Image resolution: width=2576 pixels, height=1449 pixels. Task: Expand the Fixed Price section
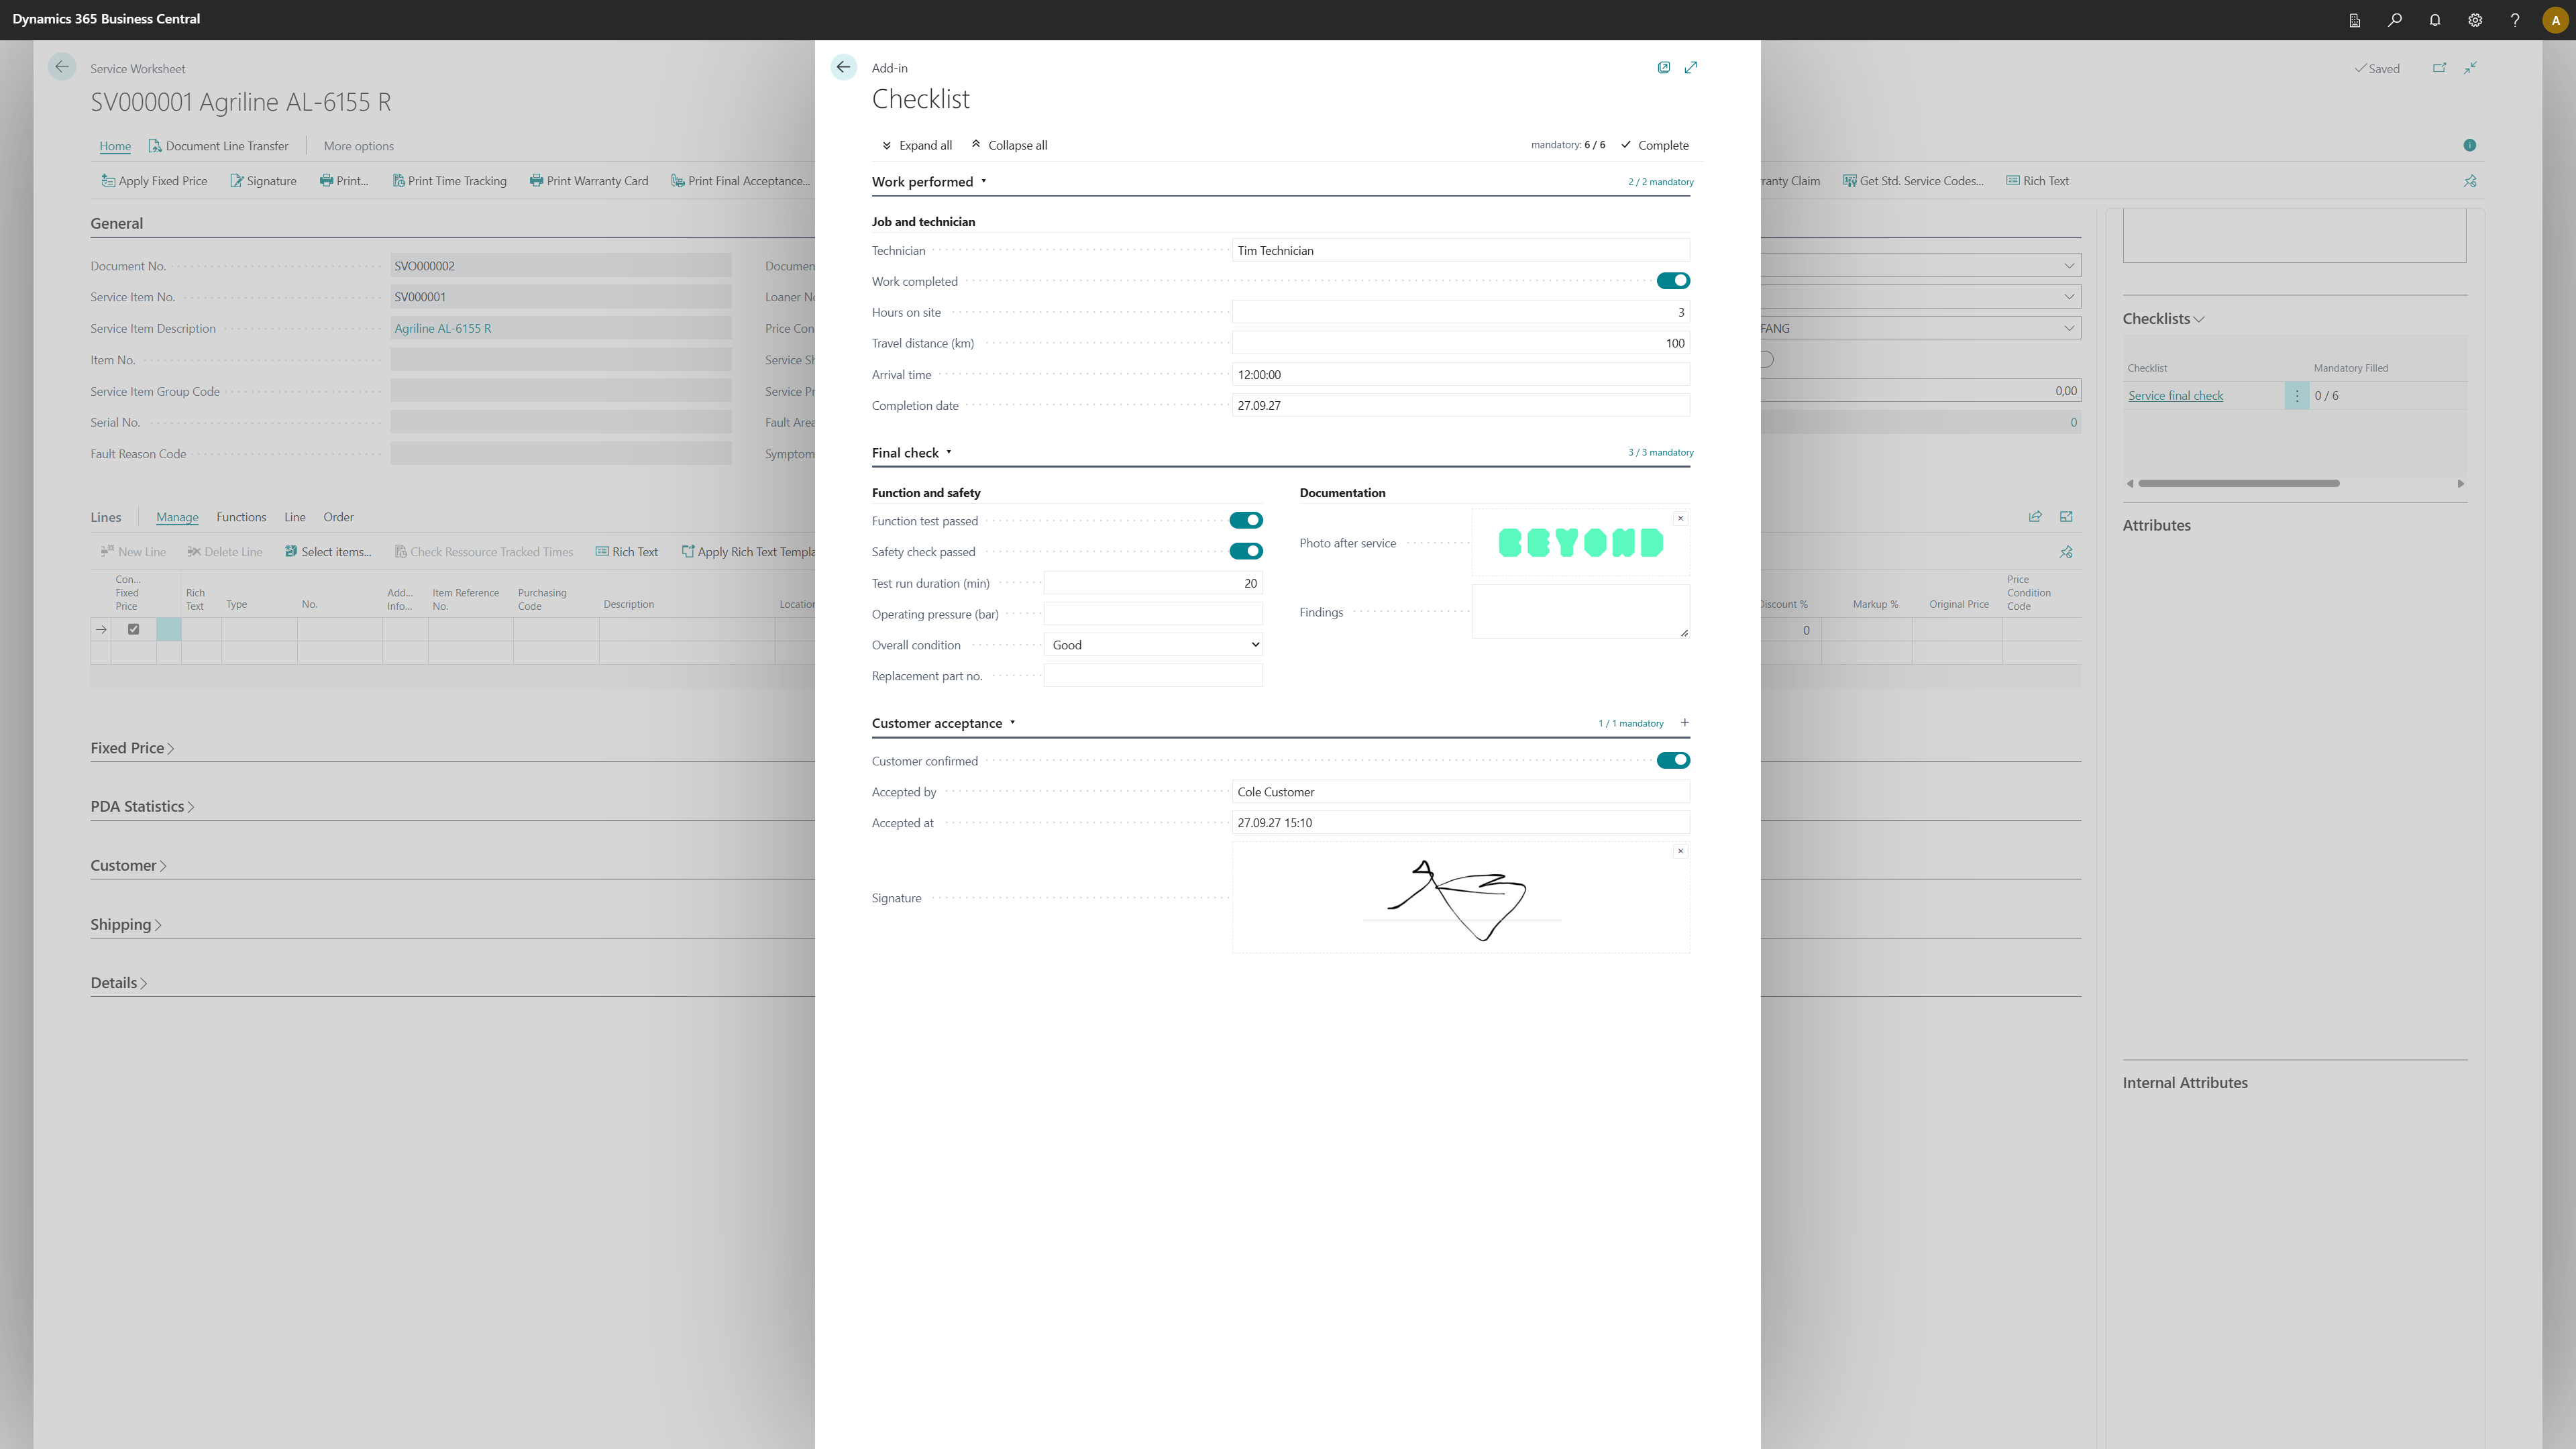point(132,748)
